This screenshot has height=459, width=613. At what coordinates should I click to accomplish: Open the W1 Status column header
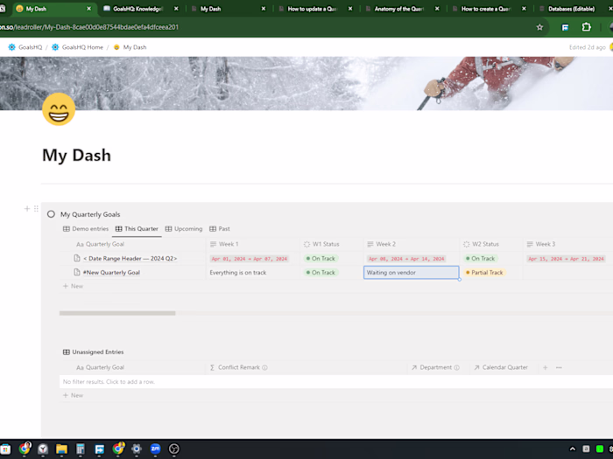(x=332, y=244)
